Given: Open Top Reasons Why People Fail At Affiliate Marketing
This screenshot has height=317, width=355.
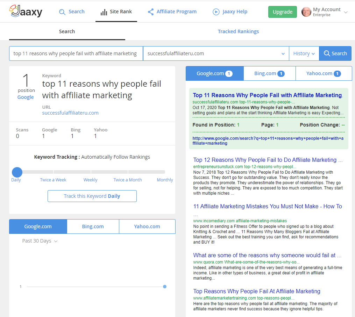Looking at the screenshot, I should click(x=256, y=291).
